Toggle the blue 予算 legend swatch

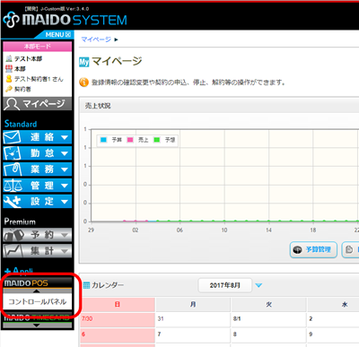[103, 140]
